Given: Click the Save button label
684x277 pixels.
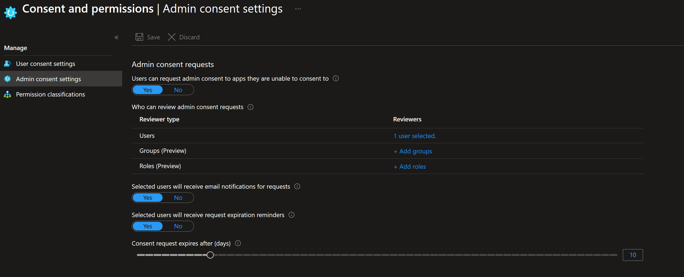Looking at the screenshot, I should (153, 37).
